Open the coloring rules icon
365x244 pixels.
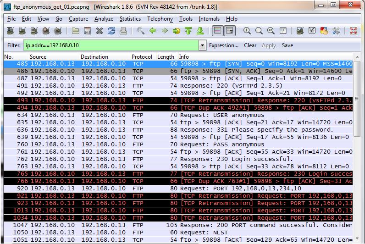coord(324,31)
